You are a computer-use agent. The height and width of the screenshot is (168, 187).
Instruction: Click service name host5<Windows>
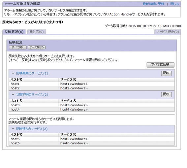74,139
